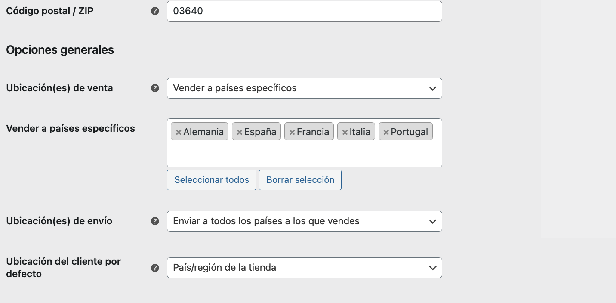Click the Alemania country tag label
The width and height of the screenshot is (616, 303).
coord(203,132)
